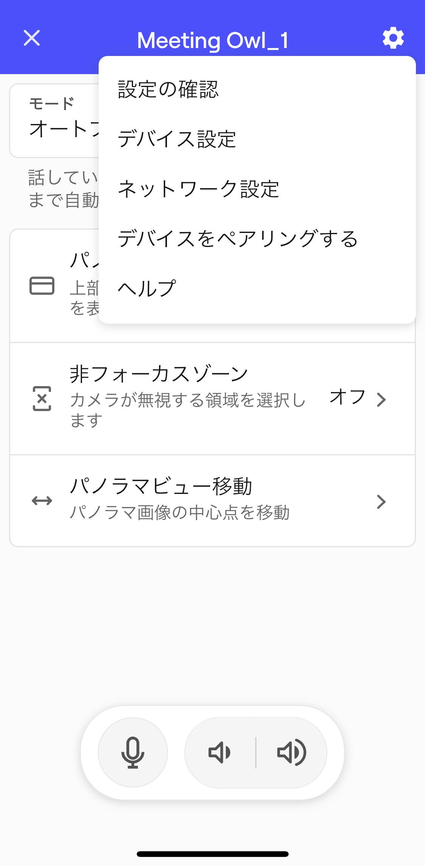Click the panorama move double-arrow icon
Viewport: 425px width, 866px height.
click(x=42, y=501)
